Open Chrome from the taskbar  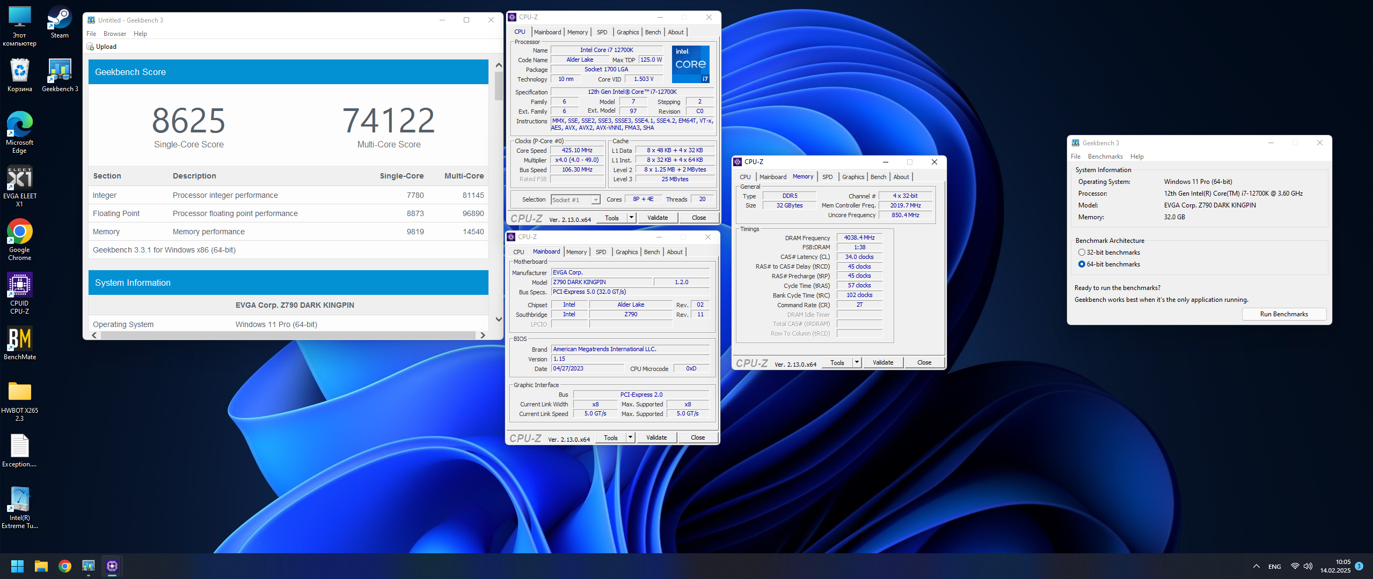point(65,566)
